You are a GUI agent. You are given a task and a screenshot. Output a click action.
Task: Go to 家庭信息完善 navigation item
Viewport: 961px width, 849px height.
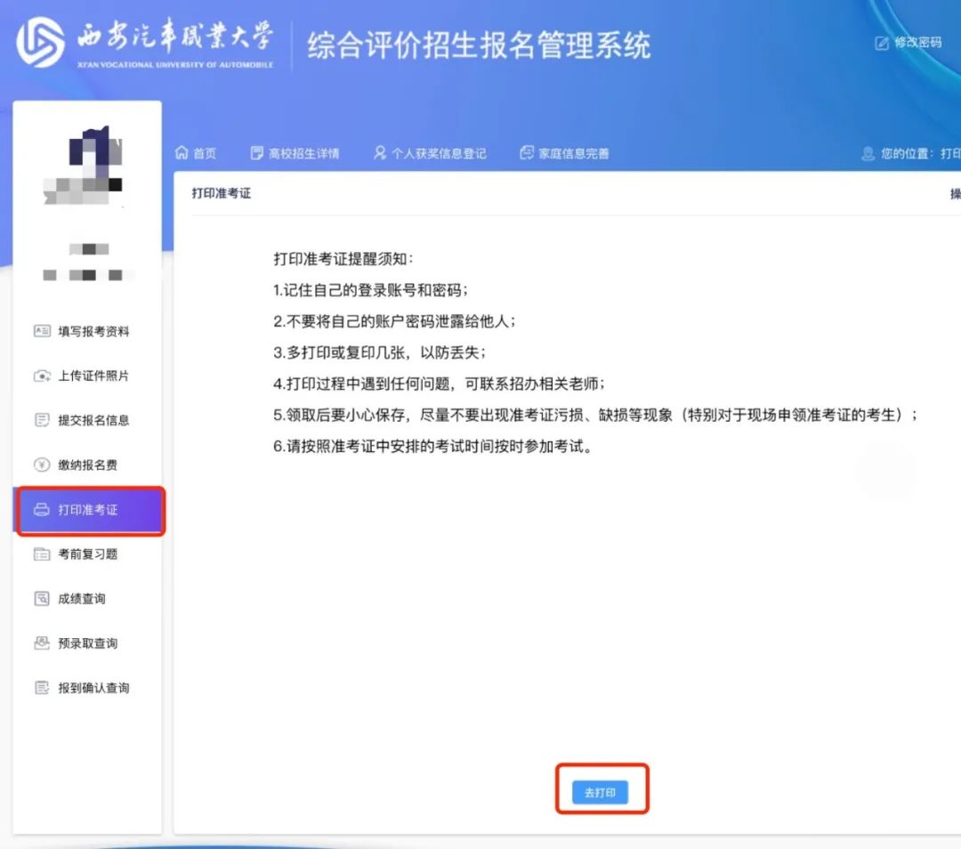564,152
